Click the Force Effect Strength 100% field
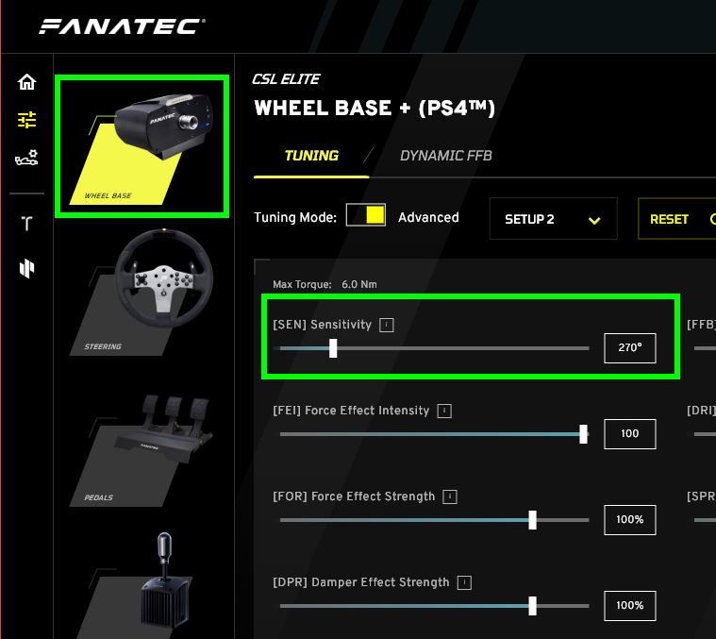Image resolution: width=716 pixels, height=639 pixels. click(x=630, y=520)
